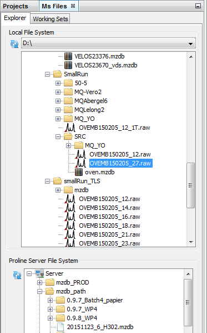The image size is (207, 333).
Task: Select the VELOS23376.mzdb file icon
Action: tap(68, 56)
